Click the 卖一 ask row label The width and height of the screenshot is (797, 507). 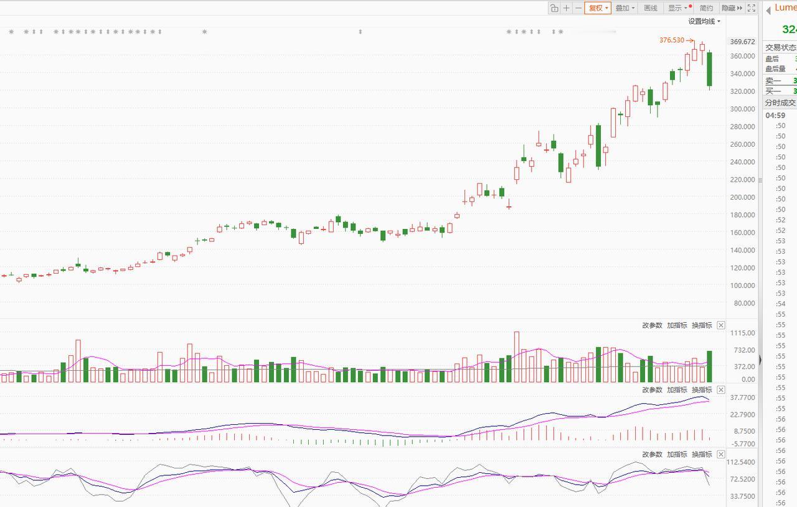pyautogui.click(x=773, y=81)
